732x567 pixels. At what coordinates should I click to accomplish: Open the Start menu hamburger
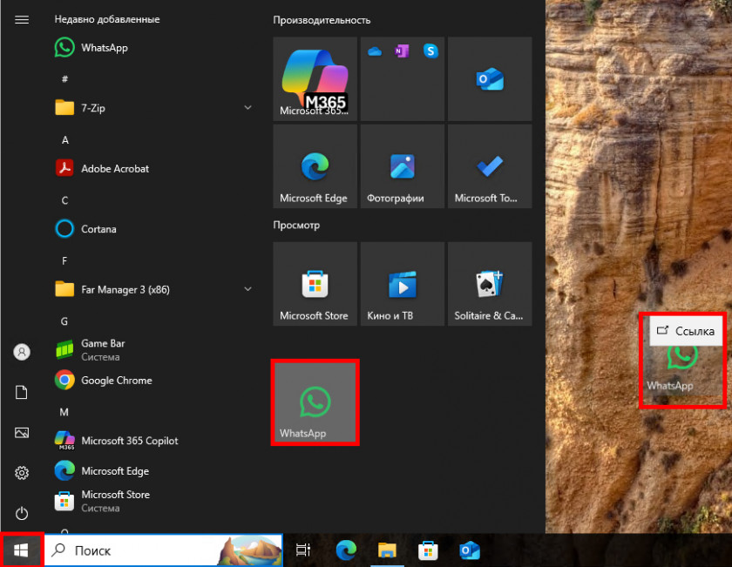click(21, 19)
